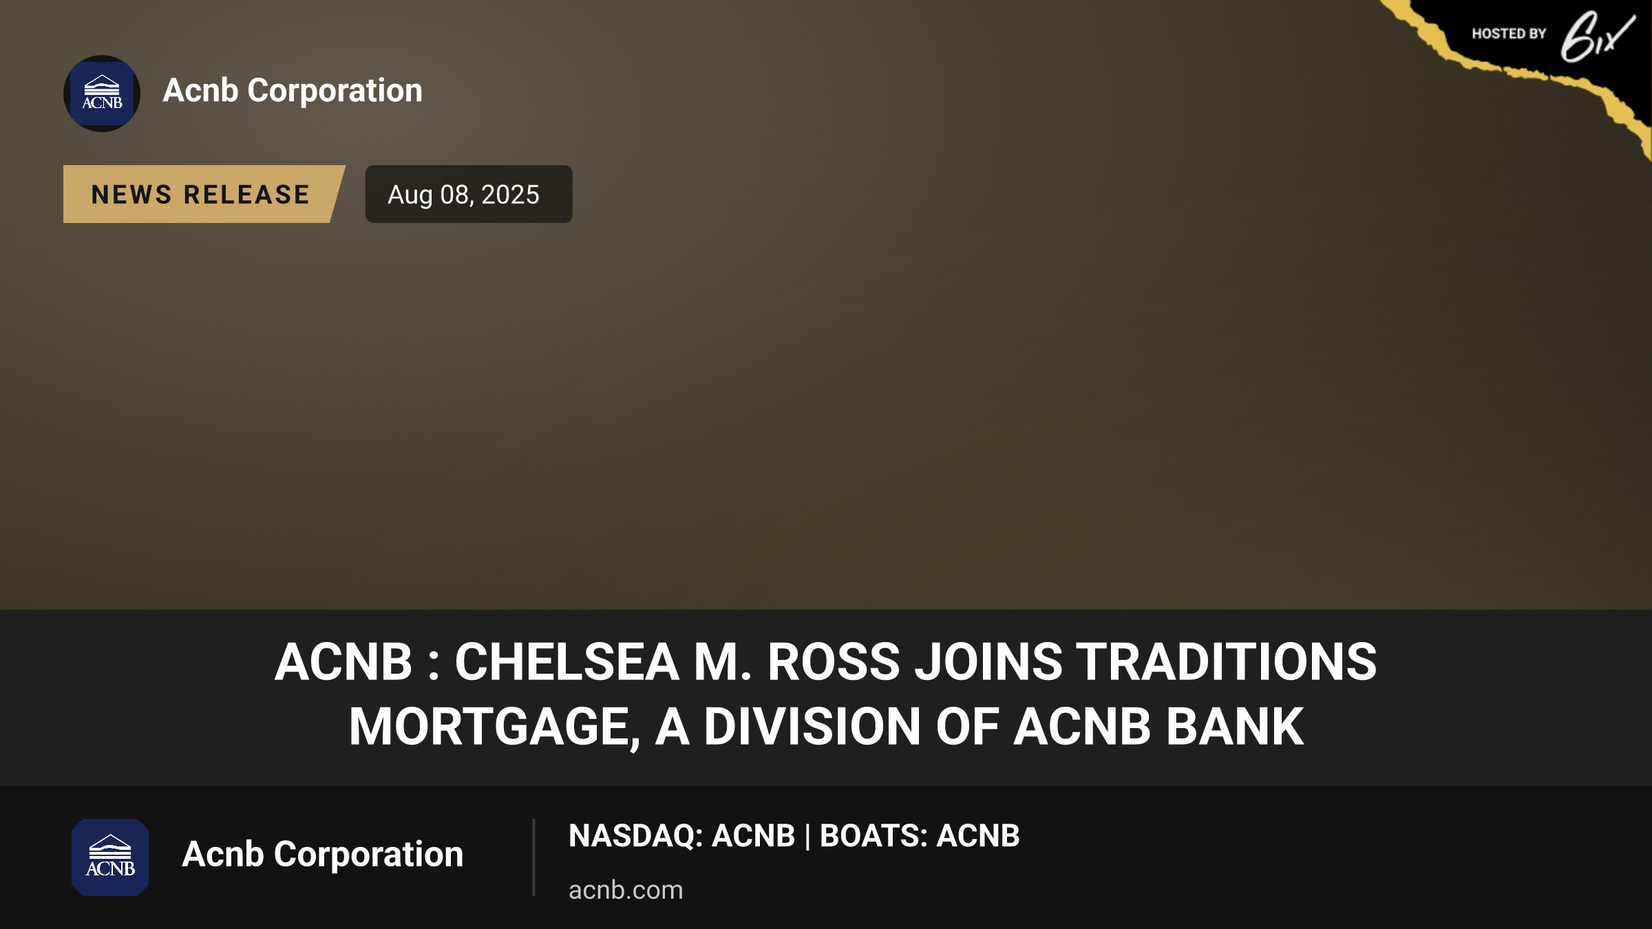Click the word TRADITIONS in the headline
Image resolution: width=1652 pixels, height=929 pixels.
click(1227, 662)
